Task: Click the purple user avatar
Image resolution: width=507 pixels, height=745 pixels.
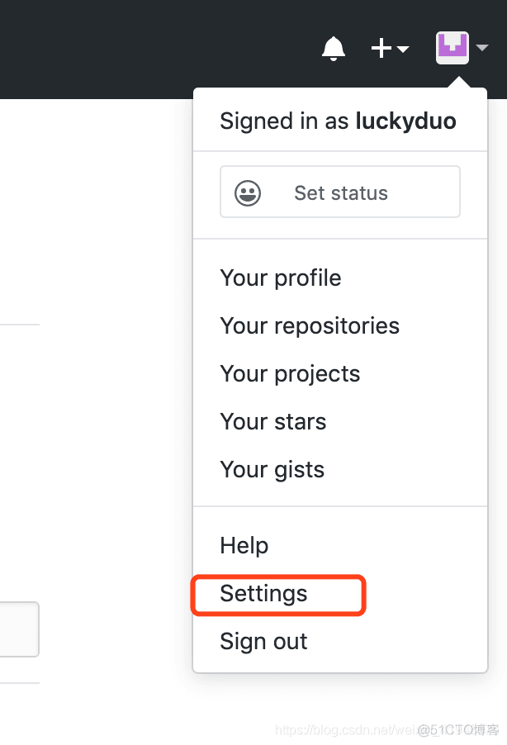Action: (453, 48)
